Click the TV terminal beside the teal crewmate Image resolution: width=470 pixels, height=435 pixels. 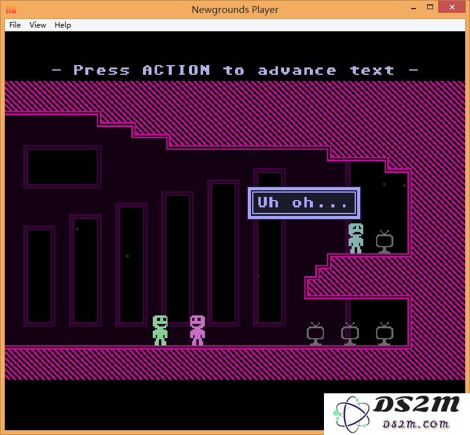point(385,242)
